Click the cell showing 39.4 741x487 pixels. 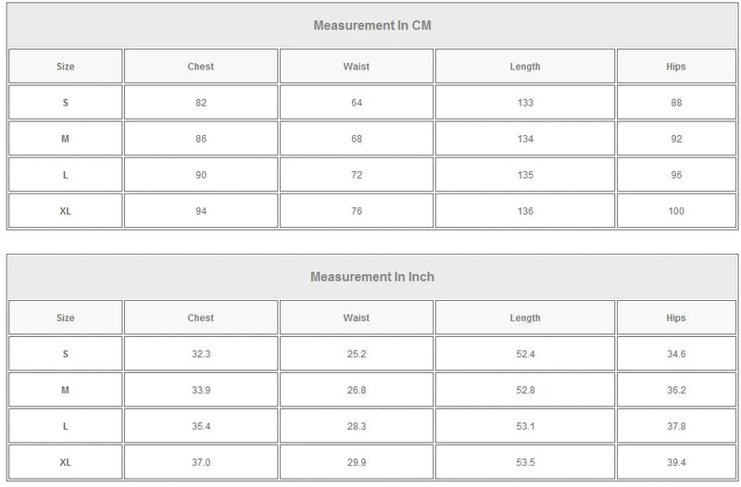(x=676, y=462)
